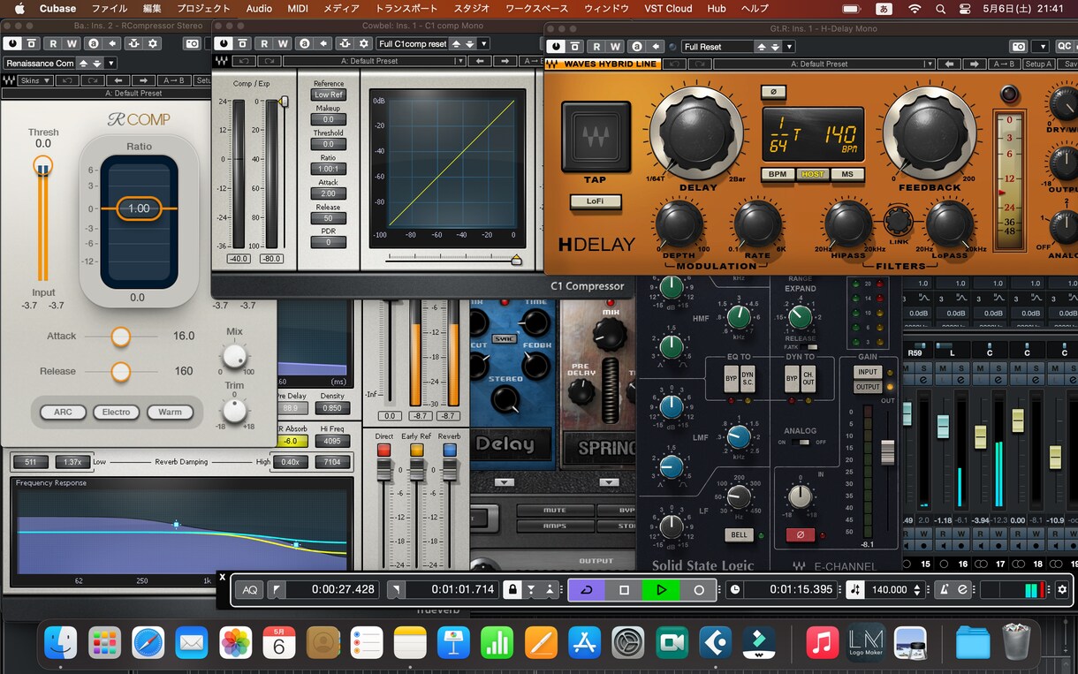
Task: Toggle the metronome click in transport
Action: [944, 589]
